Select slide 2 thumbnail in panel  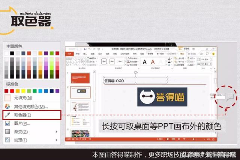click(80, 92)
